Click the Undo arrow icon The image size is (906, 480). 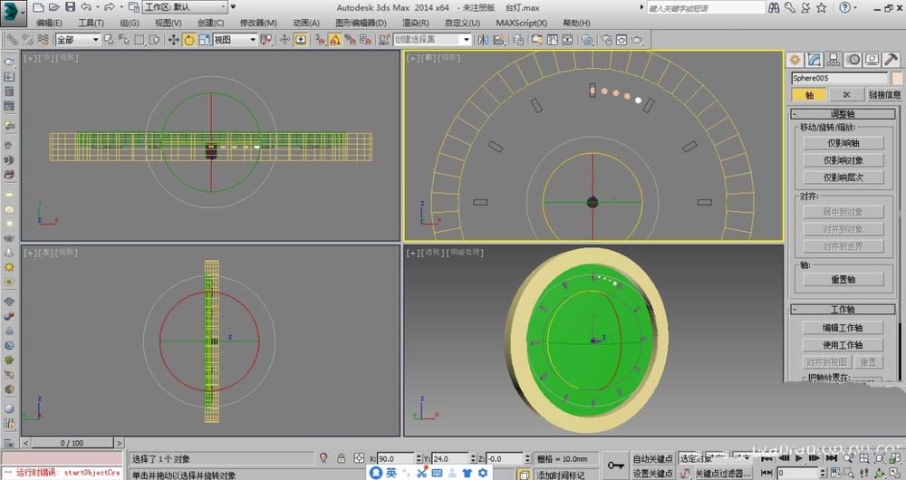point(84,7)
